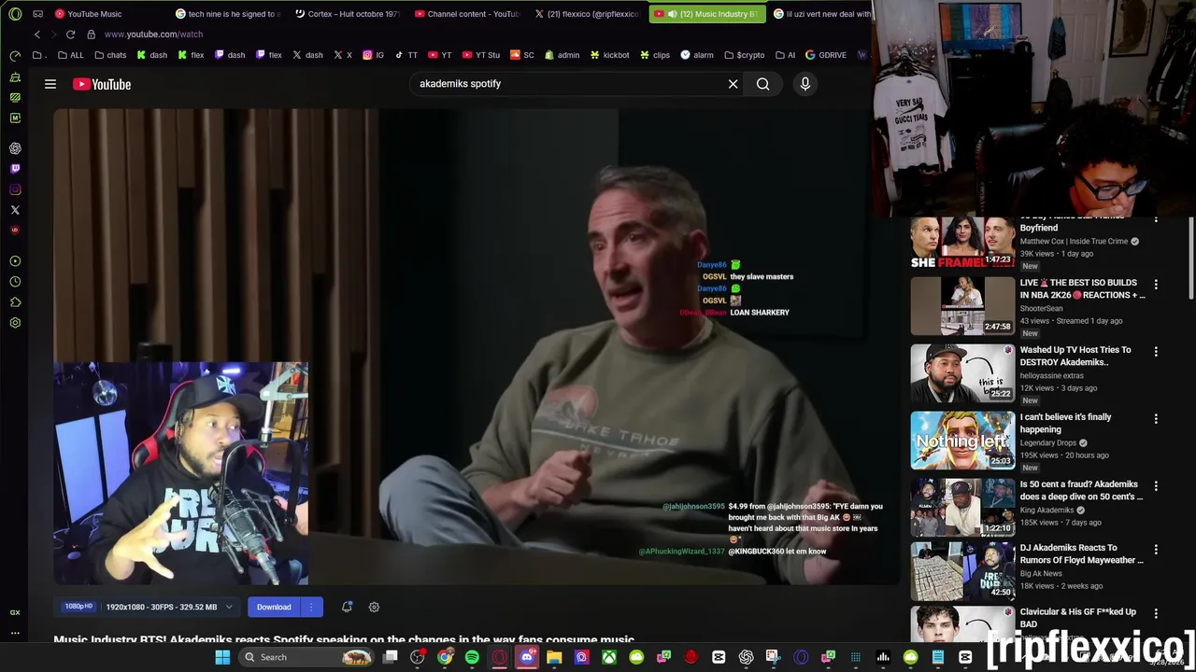
Task: Open more options for 'Washed Up TV Host'
Action: pos(1156,351)
